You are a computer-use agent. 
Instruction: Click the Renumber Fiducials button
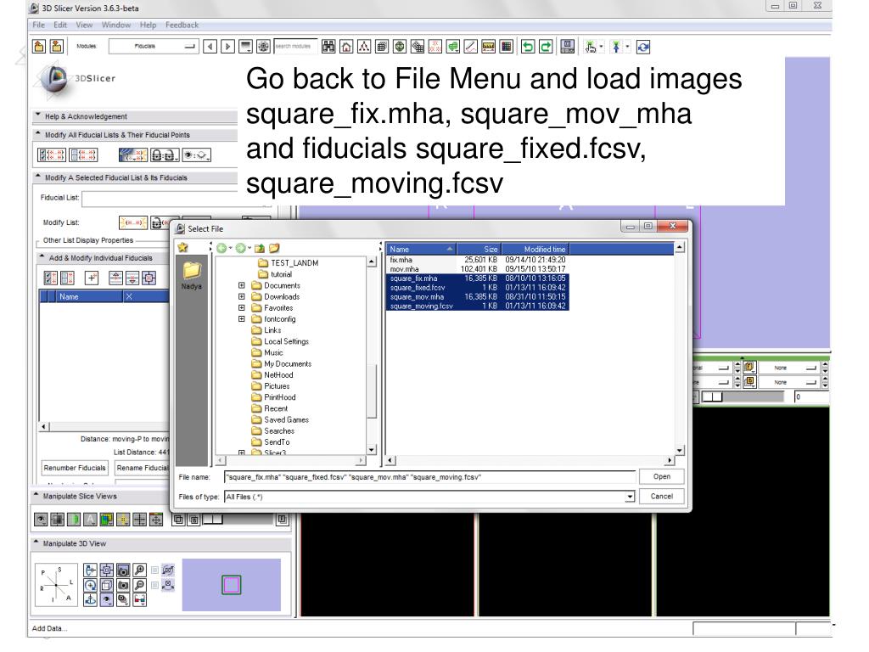click(75, 468)
